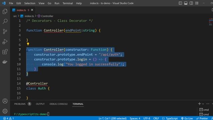The width and height of the screenshot is (213, 120).
Task: Open the Extensions view
Action: pyautogui.click(x=5, y=52)
